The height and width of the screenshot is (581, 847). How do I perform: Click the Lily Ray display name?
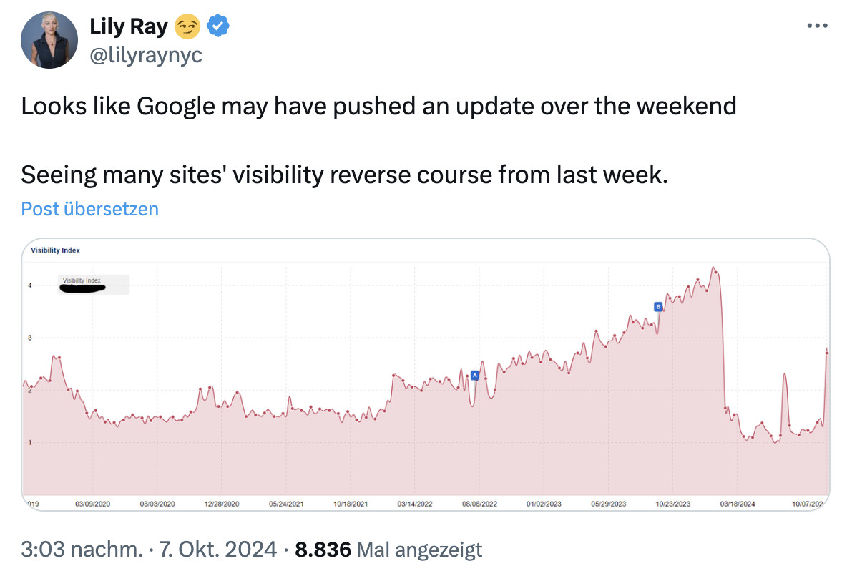click(x=129, y=26)
